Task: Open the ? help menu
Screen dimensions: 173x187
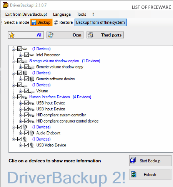Action: (x=93, y=14)
